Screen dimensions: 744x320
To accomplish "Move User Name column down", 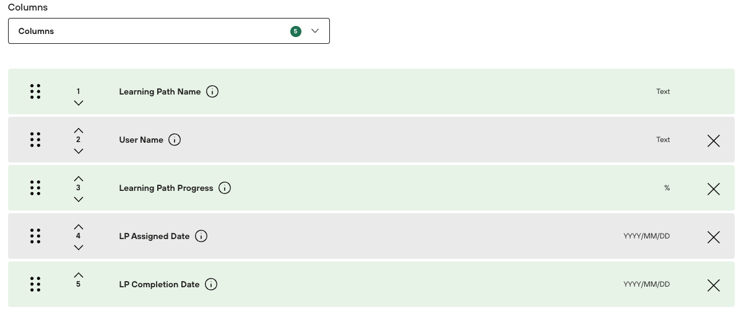I will coord(78,151).
